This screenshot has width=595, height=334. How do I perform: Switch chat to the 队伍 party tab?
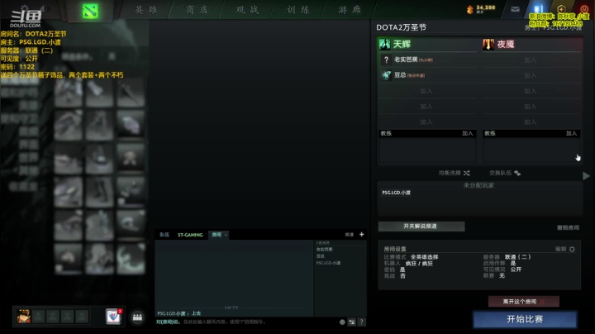click(164, 235)
